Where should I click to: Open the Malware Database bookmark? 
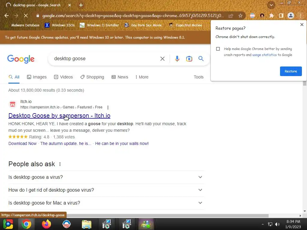[25, 25]
